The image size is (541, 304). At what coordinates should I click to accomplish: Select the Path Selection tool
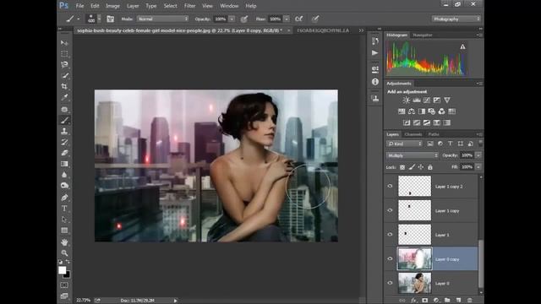(x=64, y=220)
